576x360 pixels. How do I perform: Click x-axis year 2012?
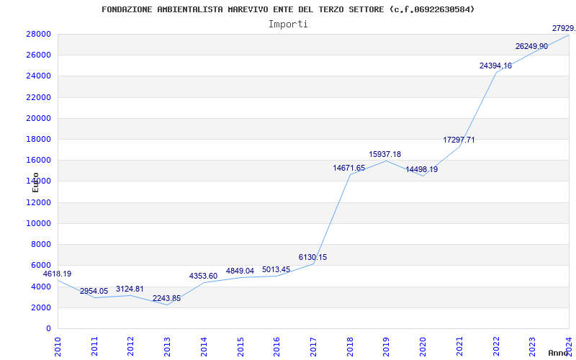[x=131, y=346]
